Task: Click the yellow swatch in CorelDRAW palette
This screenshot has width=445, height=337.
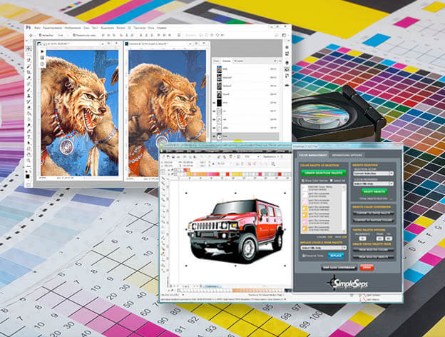Action: coord(237,174)
